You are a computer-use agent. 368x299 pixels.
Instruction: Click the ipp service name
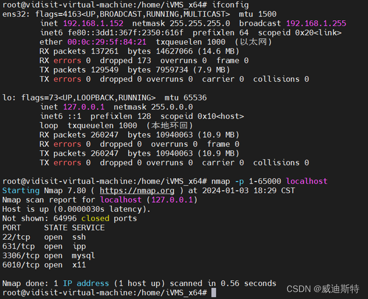coord(79,246)
